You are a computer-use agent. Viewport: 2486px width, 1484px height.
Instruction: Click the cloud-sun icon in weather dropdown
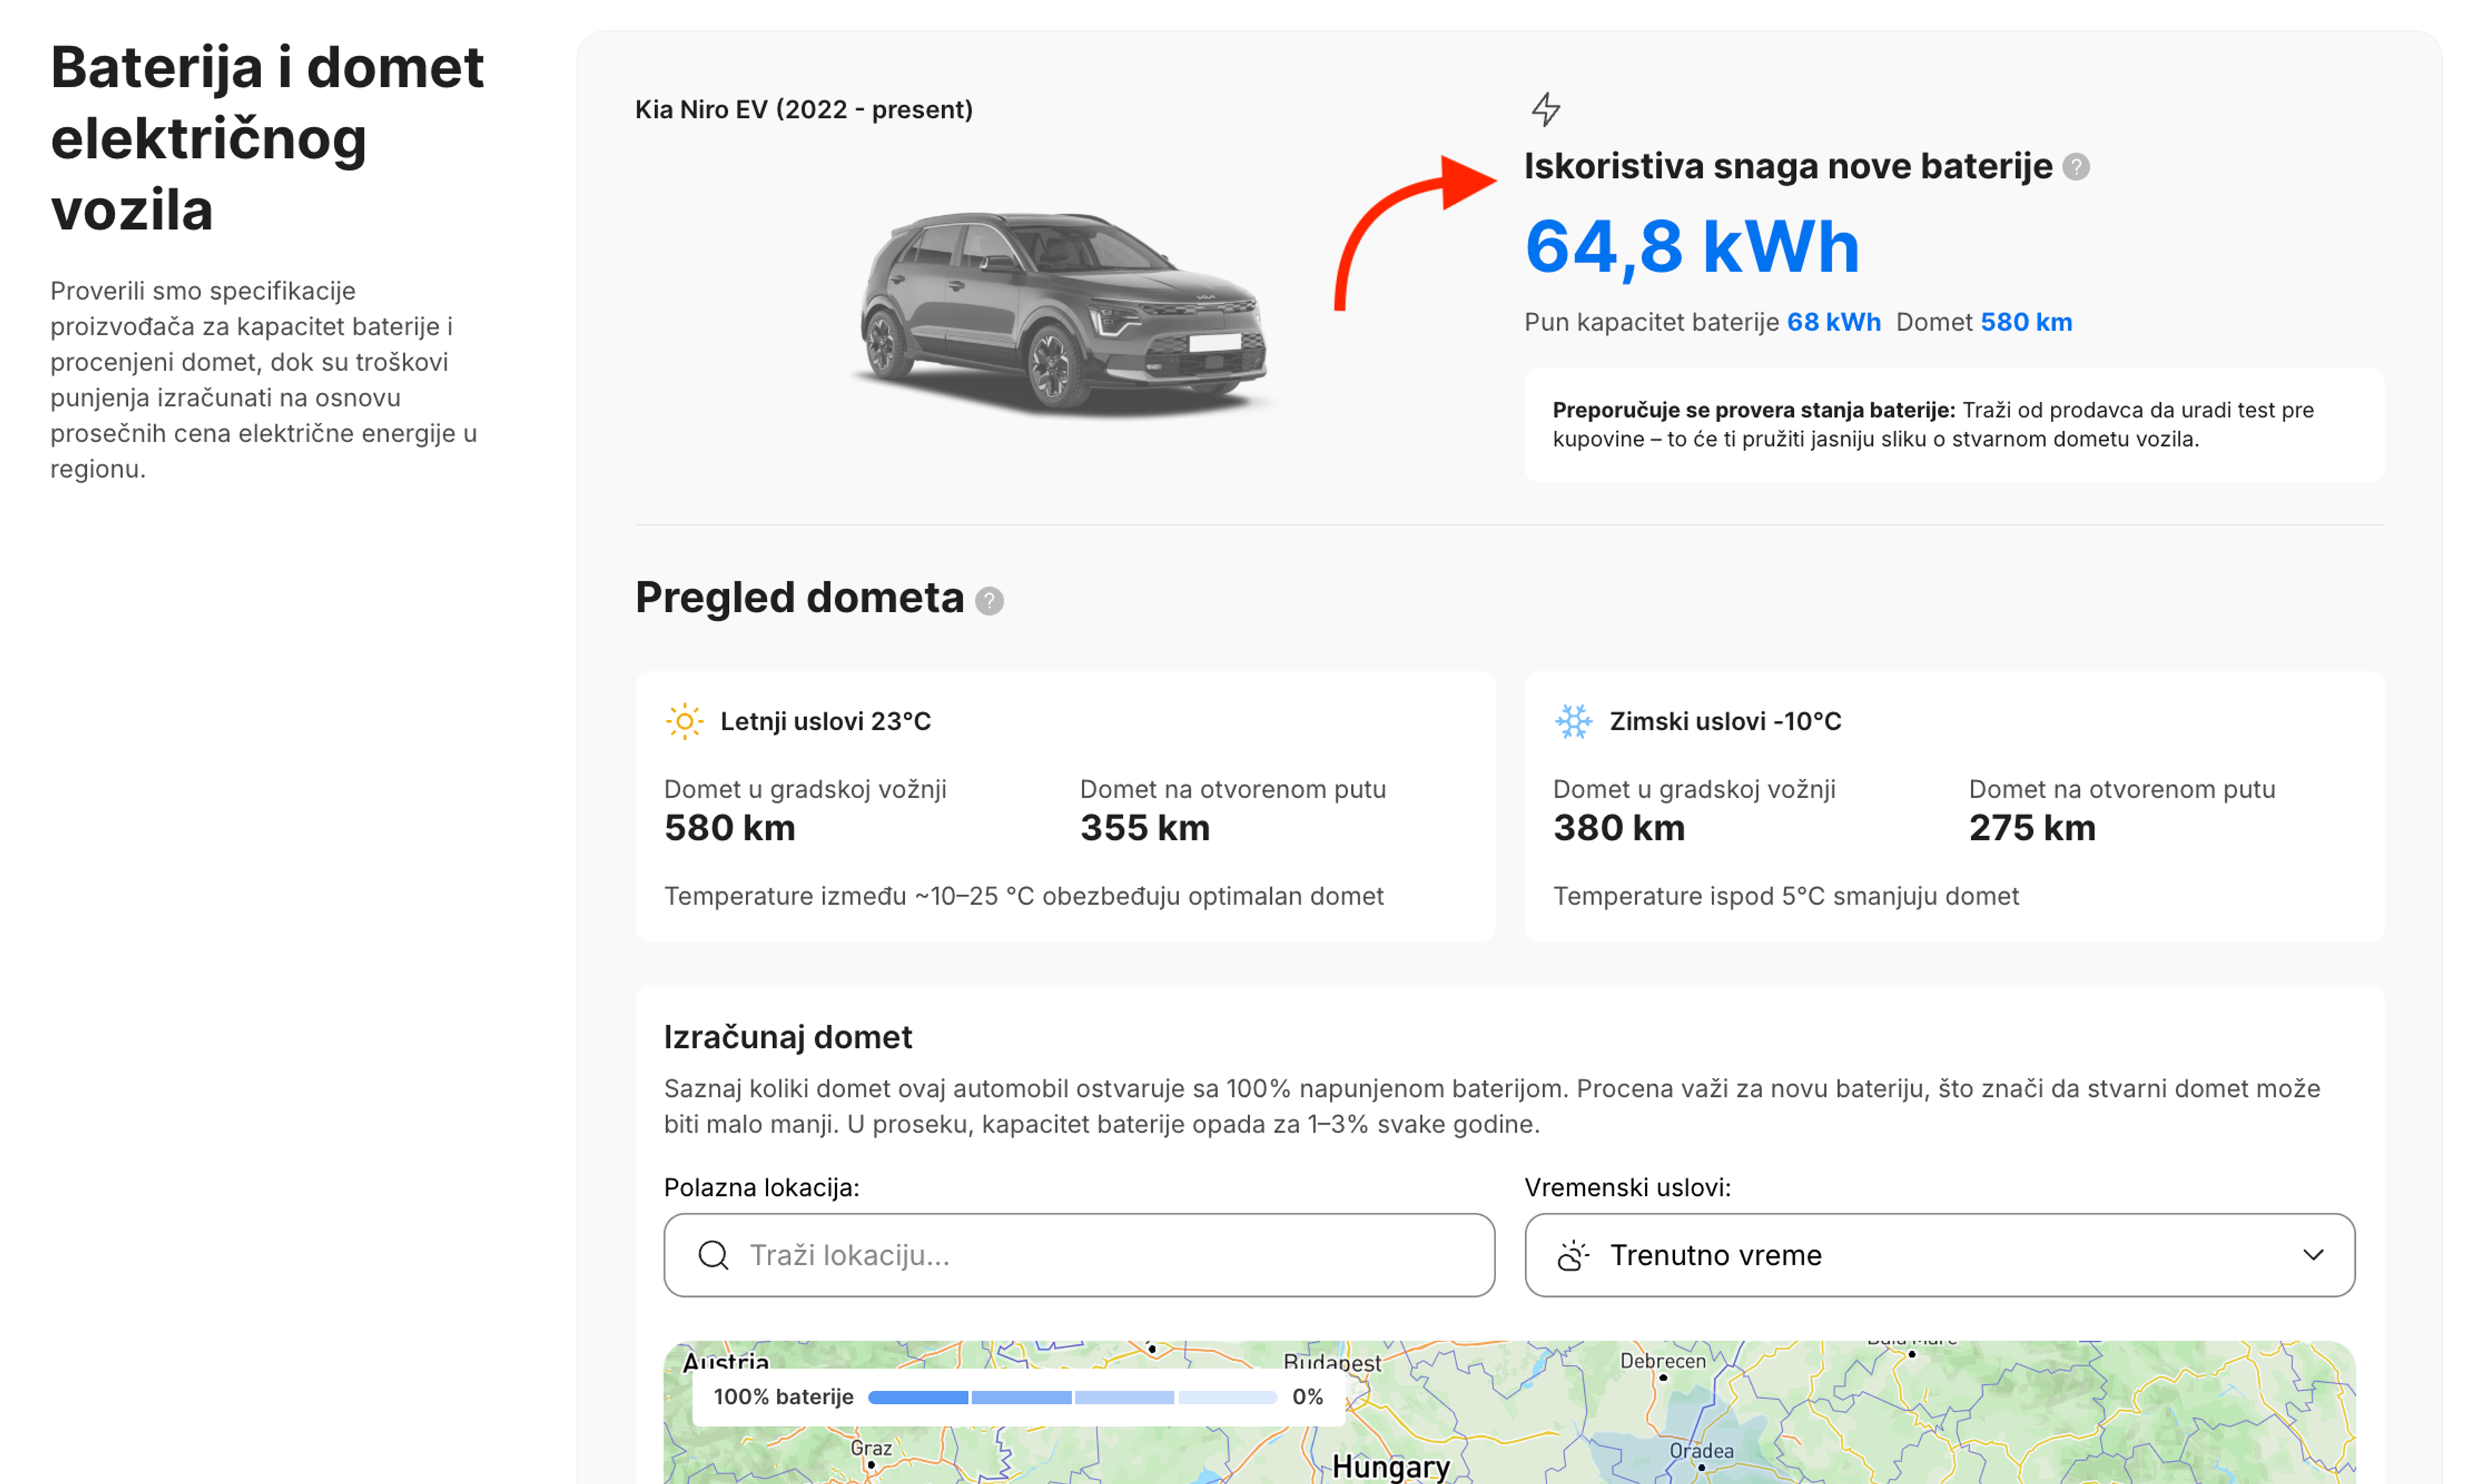(x=1573, y=1255)
